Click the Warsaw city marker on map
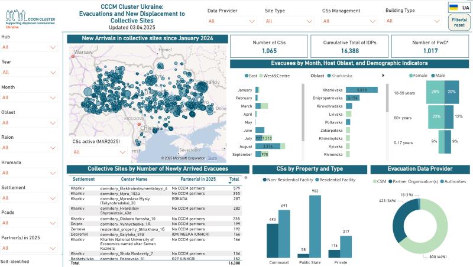The image size is (473, 267). (x=73, y=56)
